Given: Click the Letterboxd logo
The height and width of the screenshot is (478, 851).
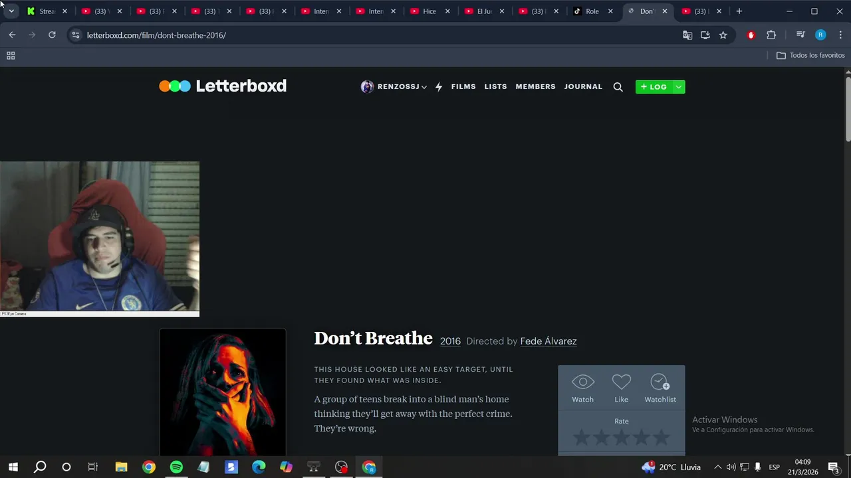Looking at the screenshot, I should click(223, 86).
